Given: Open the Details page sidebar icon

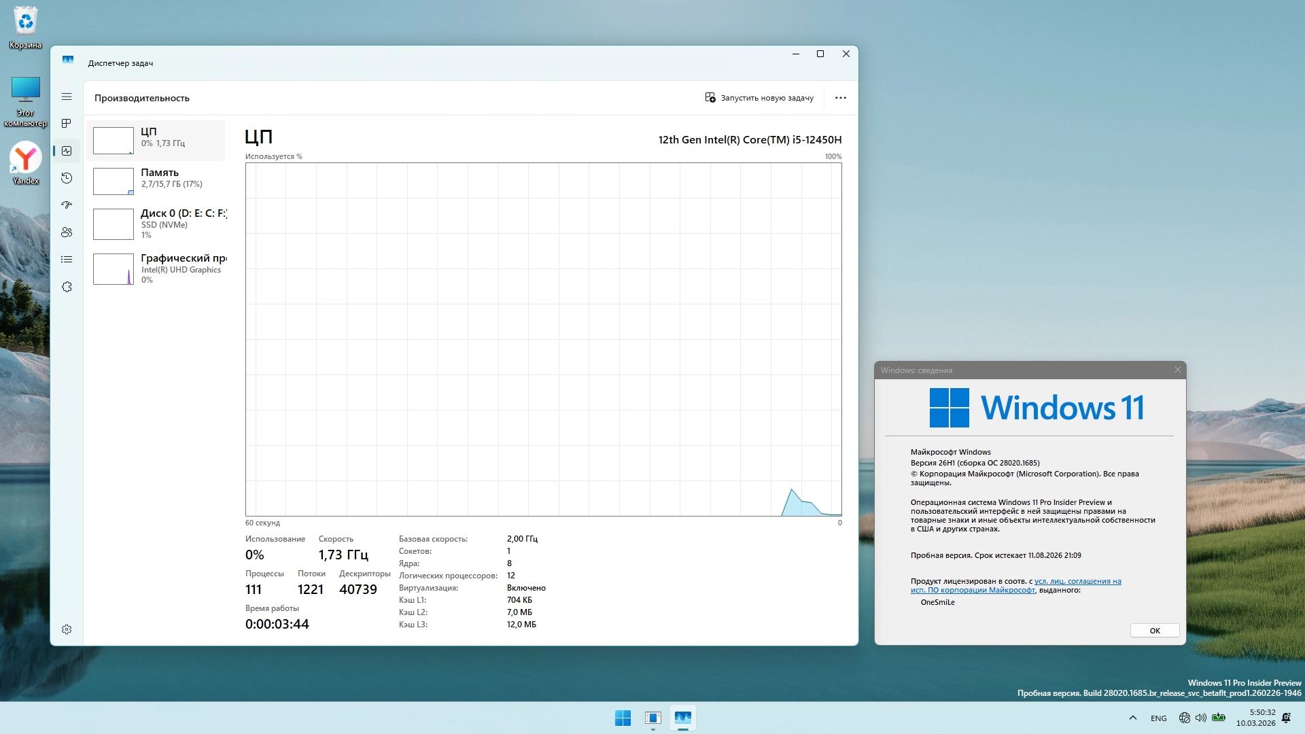Looking at the screenshot, I should (67, 260).
